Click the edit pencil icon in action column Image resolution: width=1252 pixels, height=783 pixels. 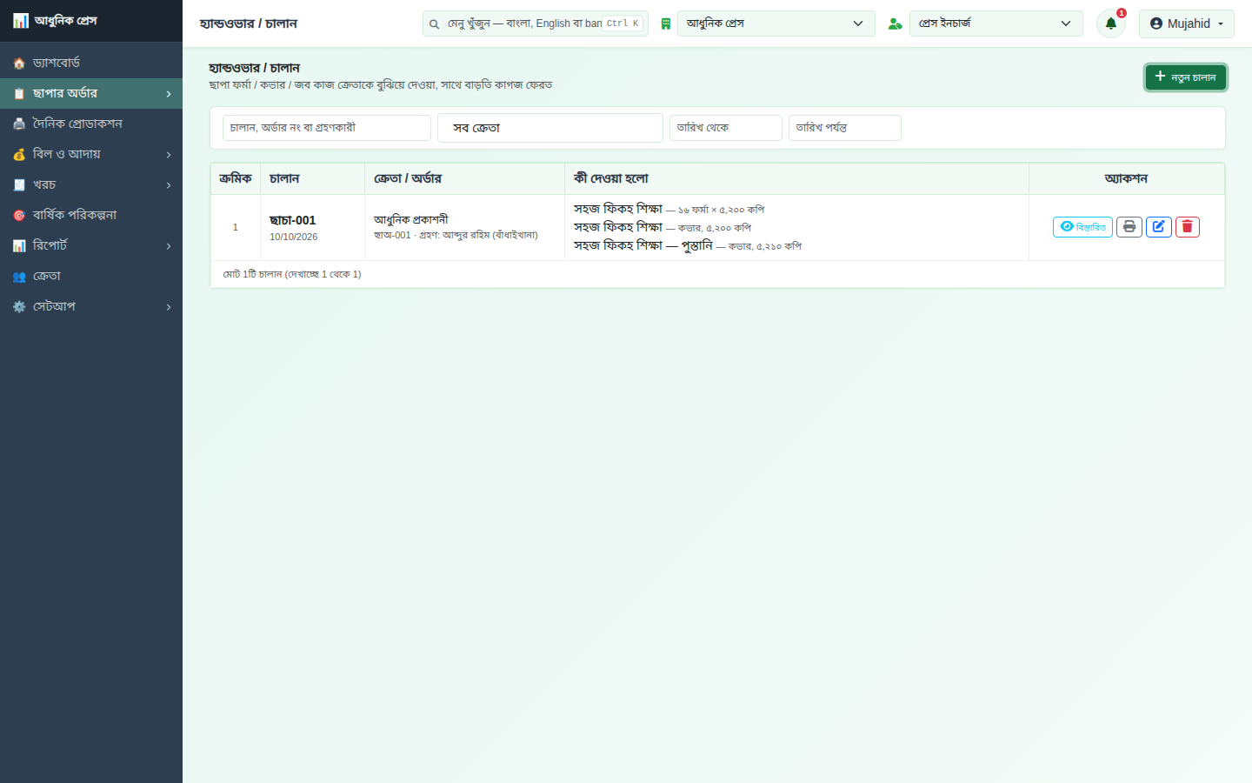1158,227
